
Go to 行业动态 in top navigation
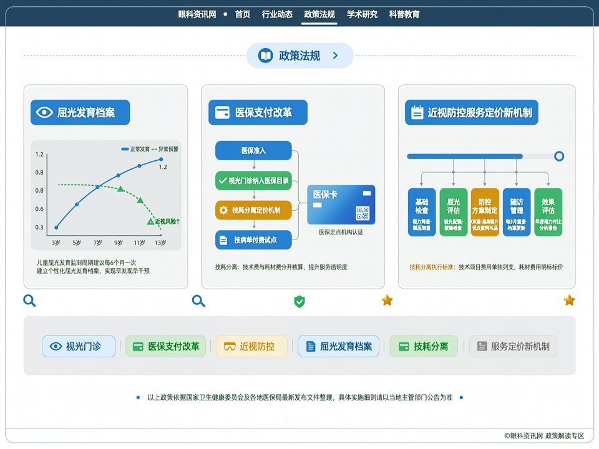[x=277, y=14]
